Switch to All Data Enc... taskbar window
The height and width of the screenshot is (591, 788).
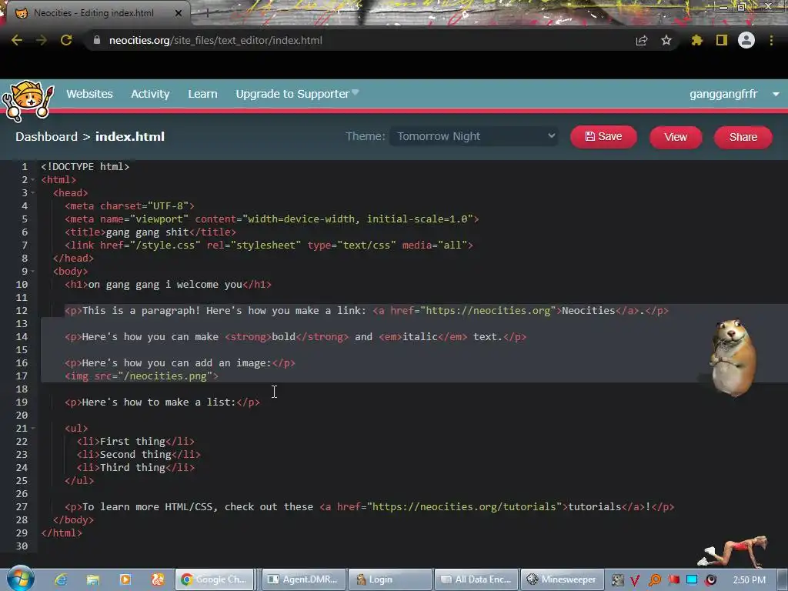pos(476,579)
